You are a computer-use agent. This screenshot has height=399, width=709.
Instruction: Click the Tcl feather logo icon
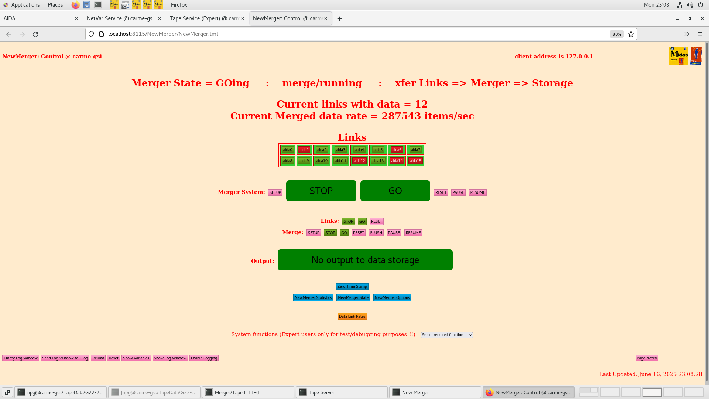(x=696, y=56)
